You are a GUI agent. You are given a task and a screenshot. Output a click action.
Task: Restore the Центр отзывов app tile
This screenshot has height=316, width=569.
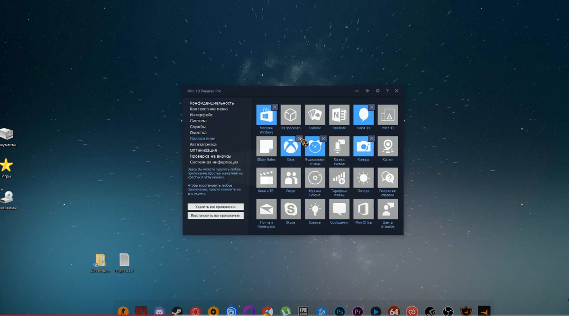point(388,209)
